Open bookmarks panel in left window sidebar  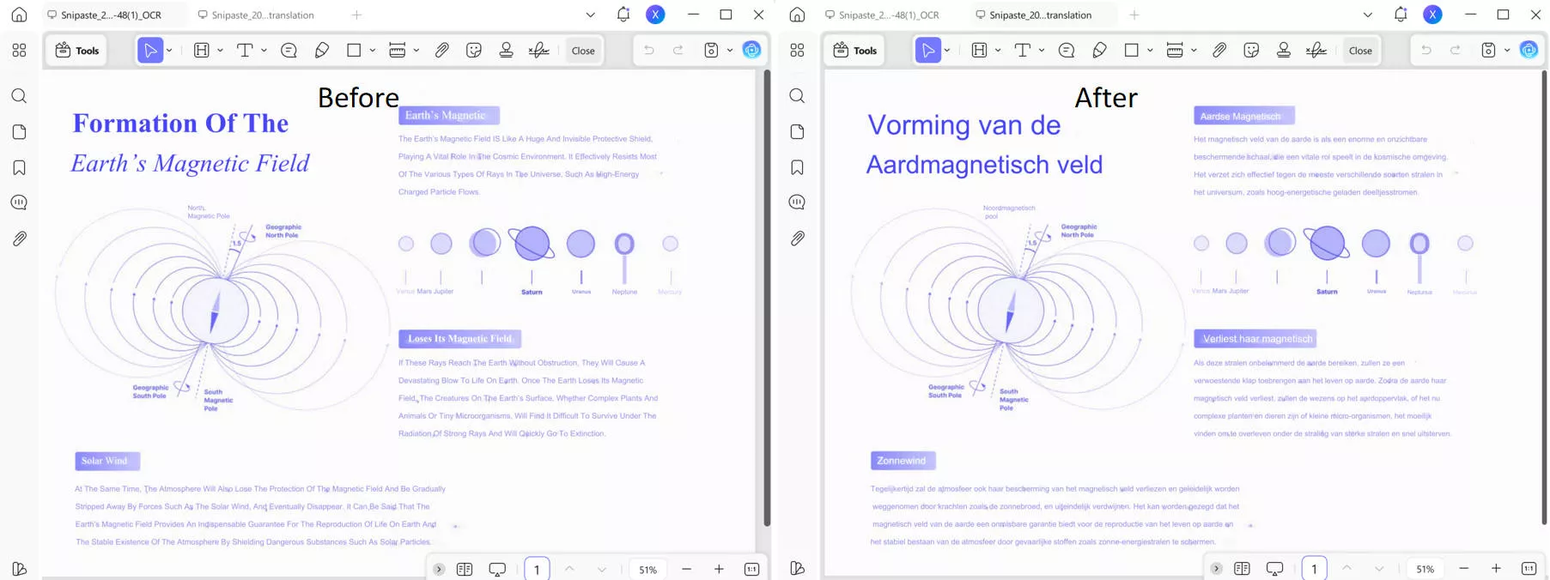19,167
